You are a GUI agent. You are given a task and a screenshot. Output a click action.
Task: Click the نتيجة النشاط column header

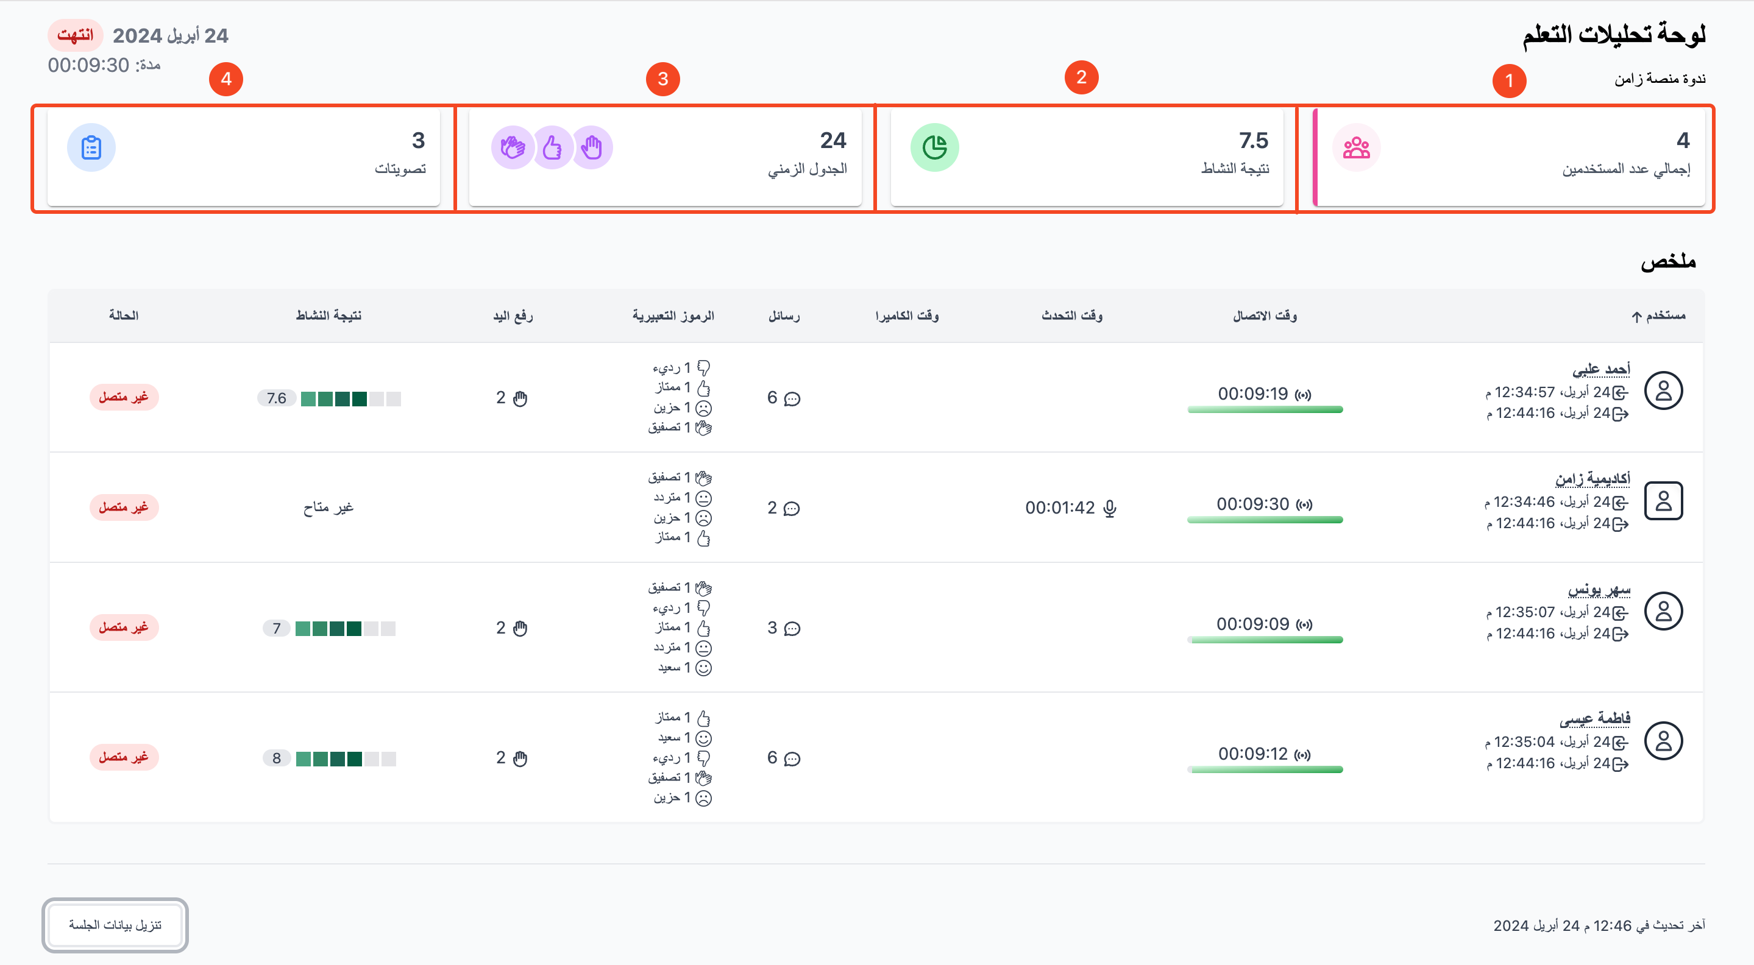(x=328, y=316)
